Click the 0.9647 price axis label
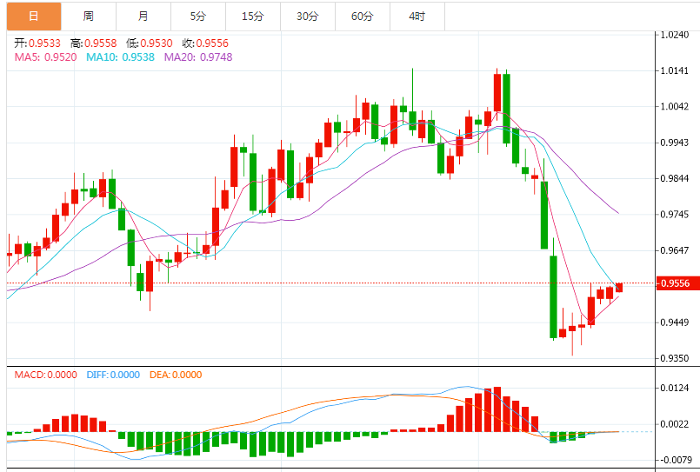 [x=675, y=250]
